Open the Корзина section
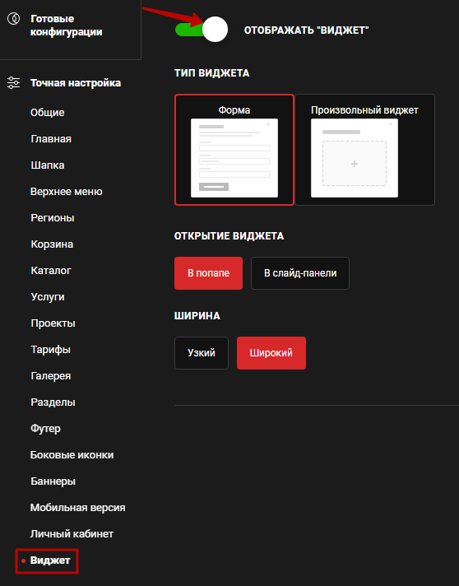Screen dimensions: 459x586 pyautogui.click(x=52, y=244)
